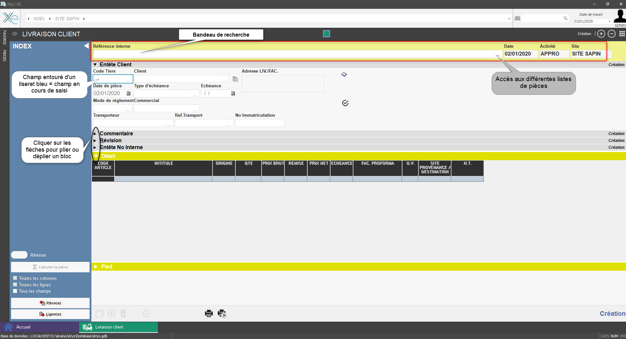The width and height of the screenshot is (626, 339).
Task: Click the ADMIN user profile icon
Action: pos(619,16)
